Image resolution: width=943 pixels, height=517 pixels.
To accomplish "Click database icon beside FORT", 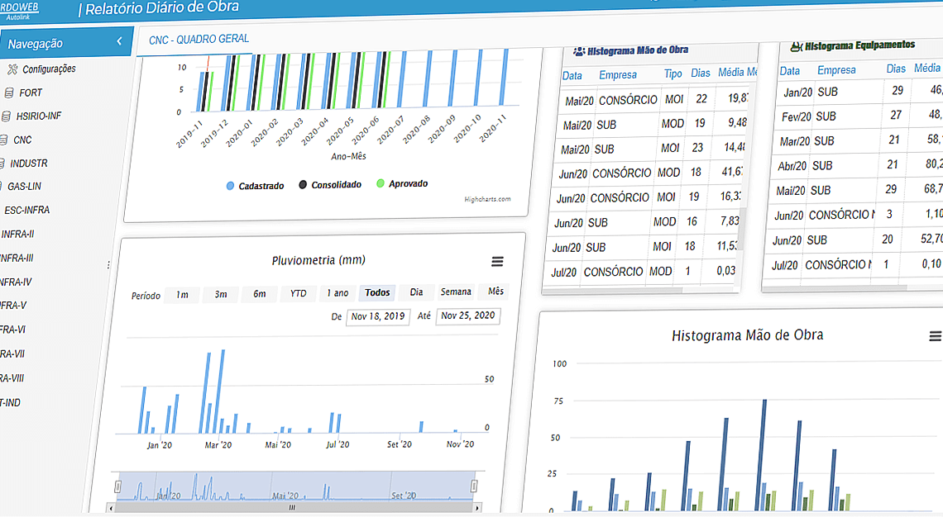I will pos(9,93).
